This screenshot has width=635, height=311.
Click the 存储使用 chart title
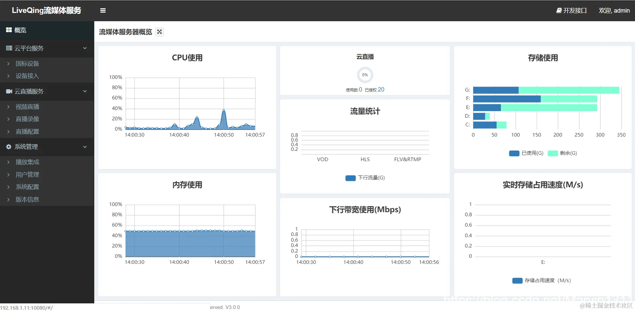[x=543, y=58]
